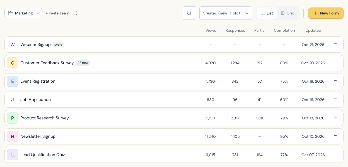Click the C icon for Customer Feedback Survey
Image resolution: width=348 pixels, height=167 pixels.
pos(13,63)
